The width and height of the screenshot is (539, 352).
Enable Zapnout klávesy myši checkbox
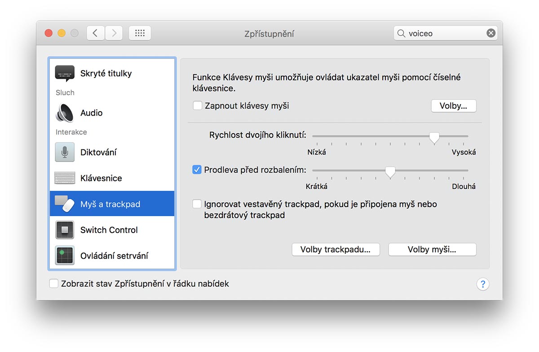point(197,106)
